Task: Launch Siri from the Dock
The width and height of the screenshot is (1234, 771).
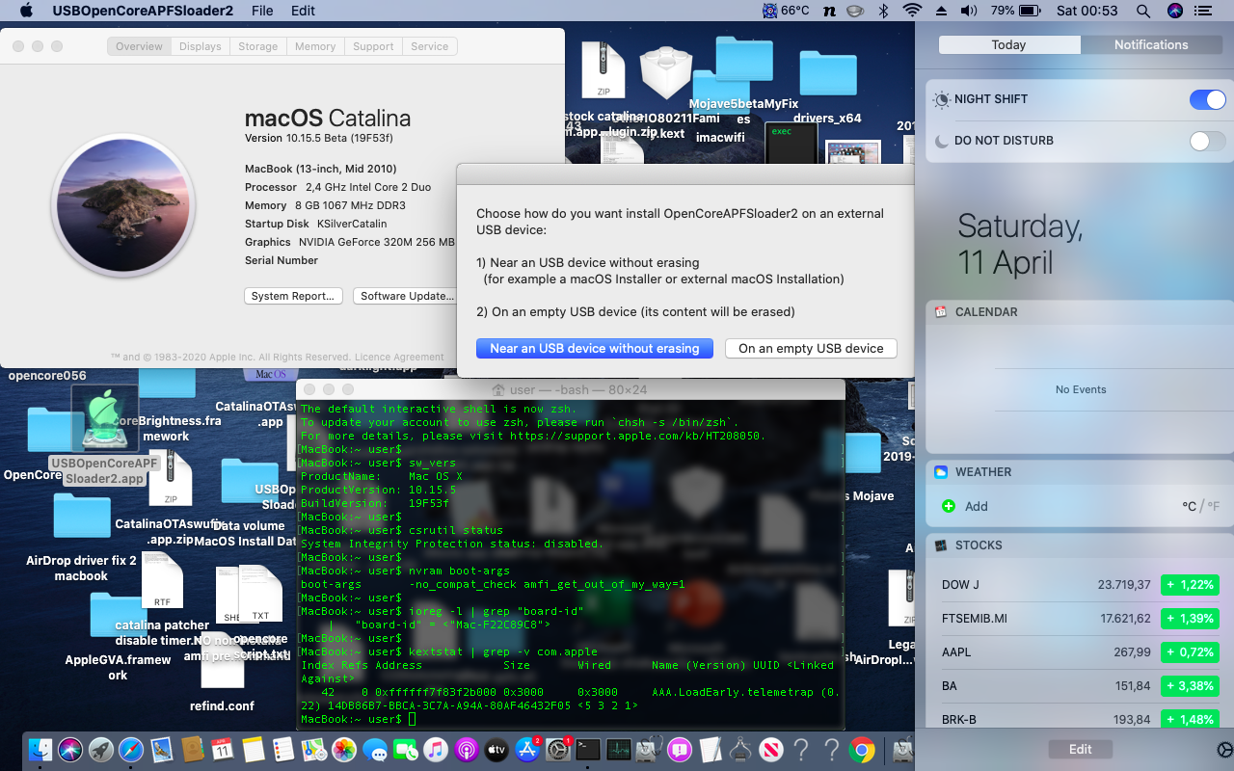Action: point(71,749)
